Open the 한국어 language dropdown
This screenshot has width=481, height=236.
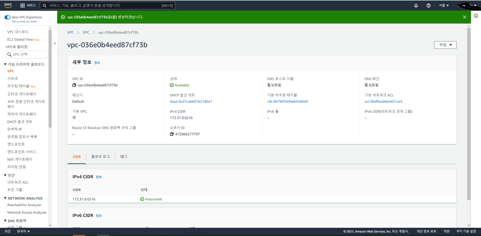coord(23,231)
